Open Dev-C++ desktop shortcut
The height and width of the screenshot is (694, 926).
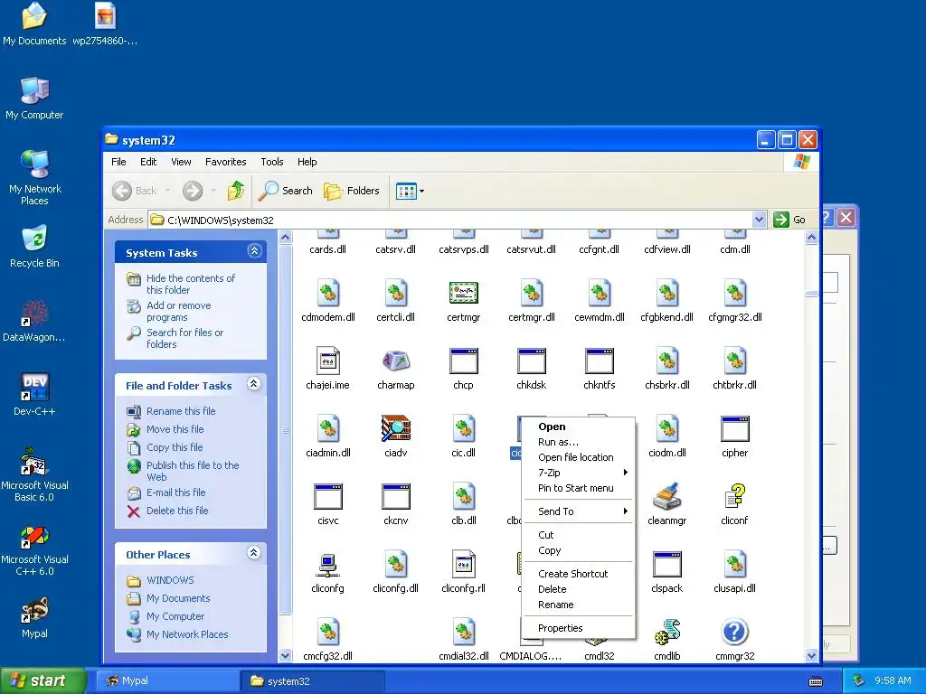coord(34,394)
